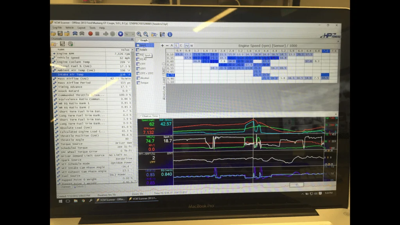The image size is (400, 225).
Task: Click the save layout toolbar icon
Action: 162,34
